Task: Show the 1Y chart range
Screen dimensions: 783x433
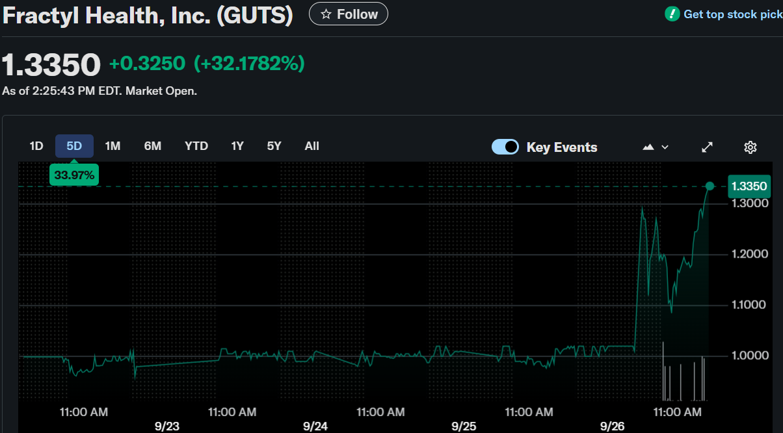Action: [237, 146]
